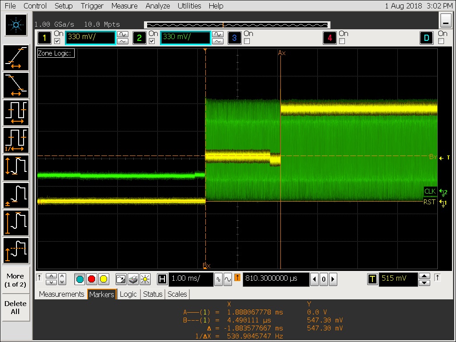Open the Setup menu
Image resolution: width=456 pixels, height=342 pixels.
point(64,6)
